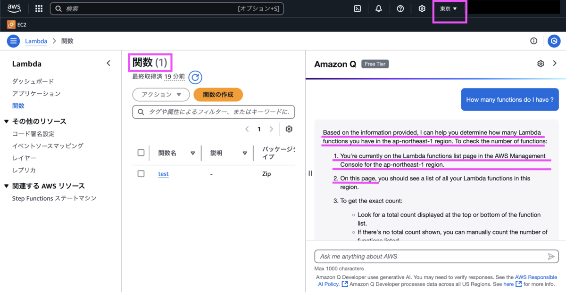
Task: Open the help question mark menu
Action: [x=400, y=8]
